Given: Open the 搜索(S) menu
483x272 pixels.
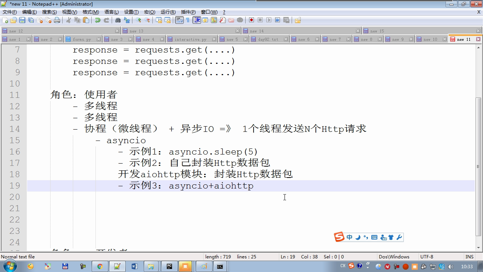Looking at the screenshot, I should click(x=49, y=12).
